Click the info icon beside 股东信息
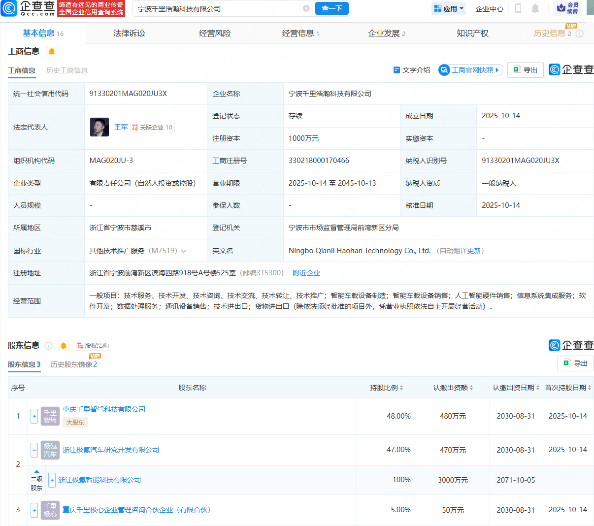594x526 pixels. pos(48,346)
